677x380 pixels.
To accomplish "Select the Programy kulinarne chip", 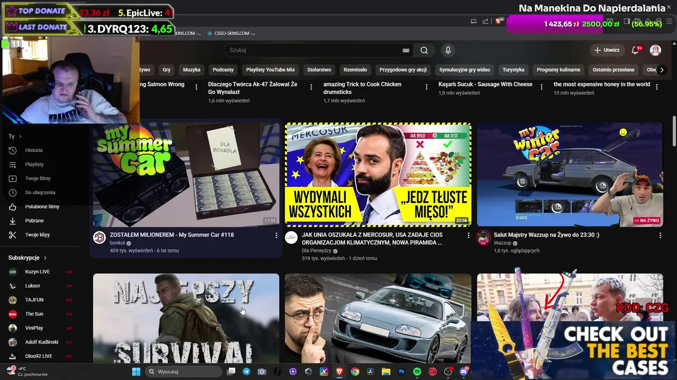I will (x=559, y=70).
